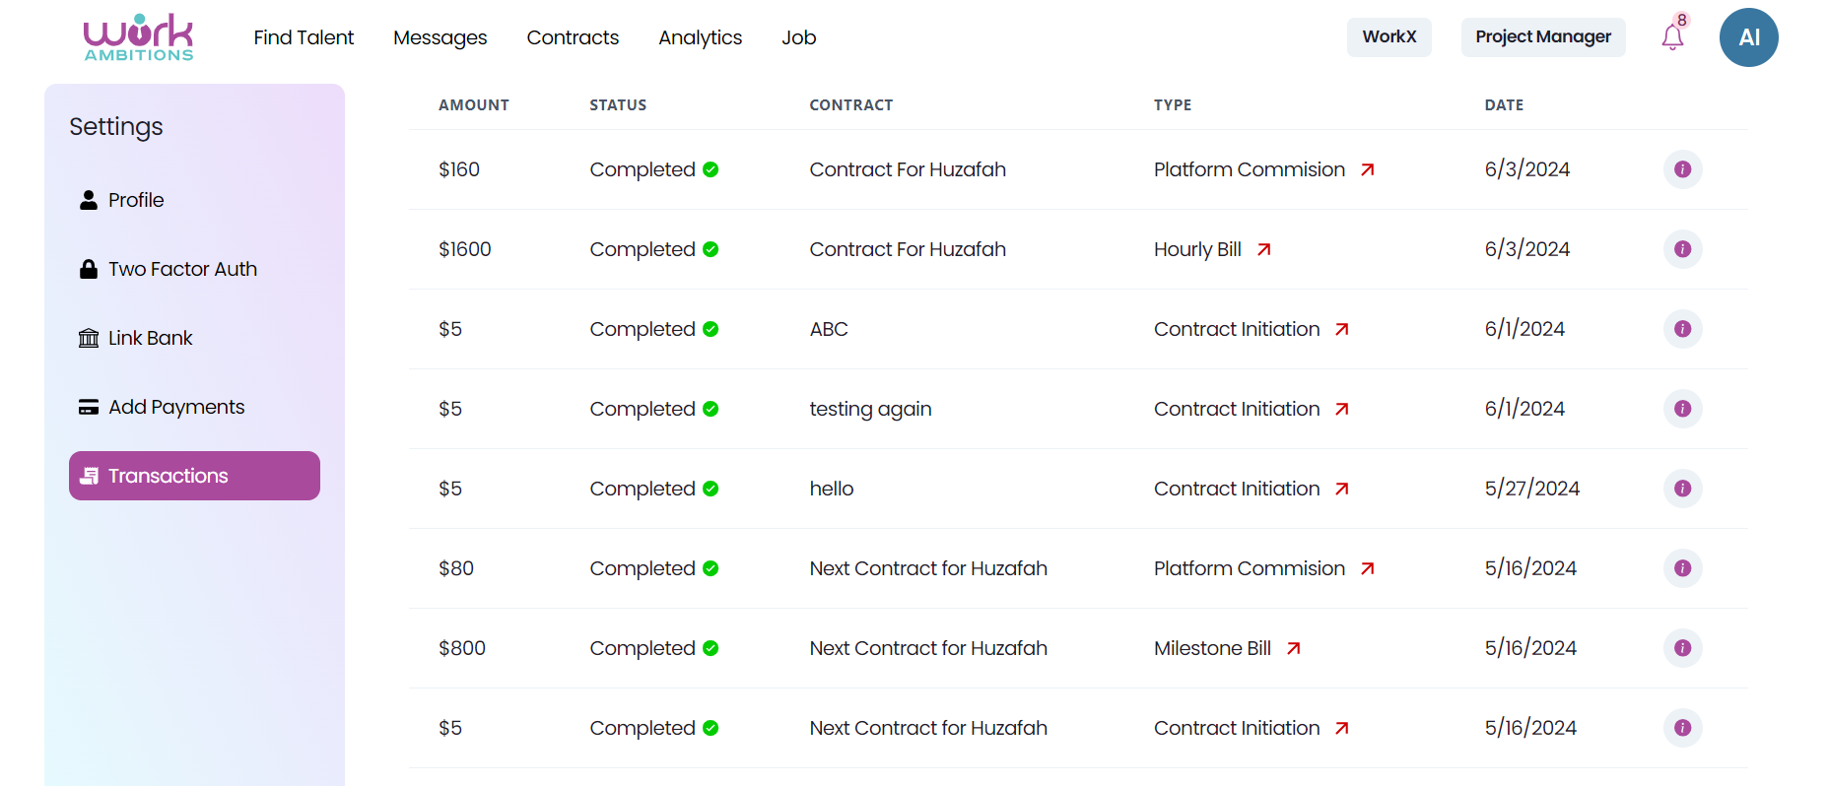The height and width of the screenshot is (786, 1828).
Task: Click notification badge showing 8
Action: 1682,20
